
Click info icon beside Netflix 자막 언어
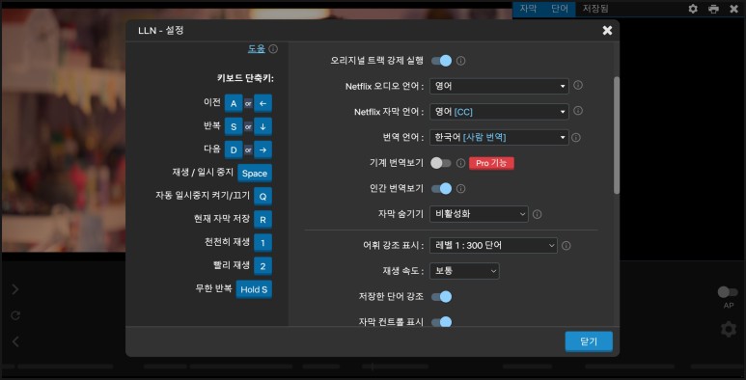coord(577,111)
